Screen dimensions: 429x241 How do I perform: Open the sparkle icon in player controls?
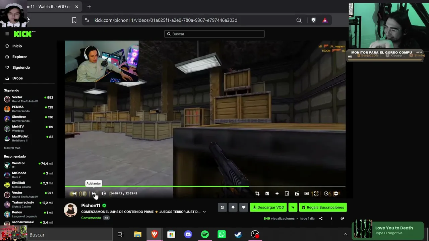[x=277, y=193]
